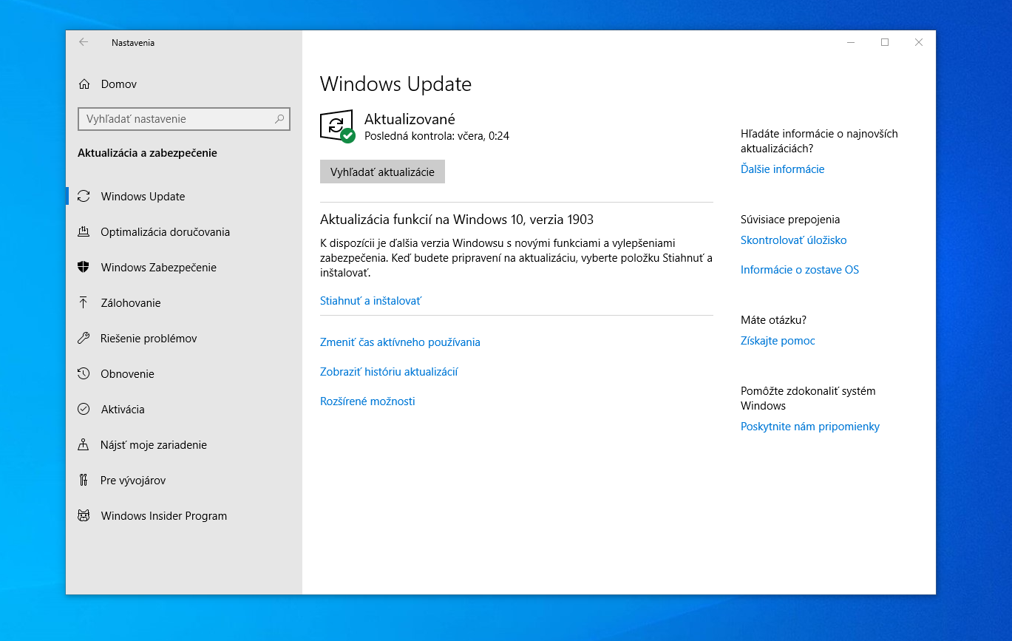Viewport: 1012px width, 641px height.
Task: Minimize the Nastavenia window
Action: (851, 42)
